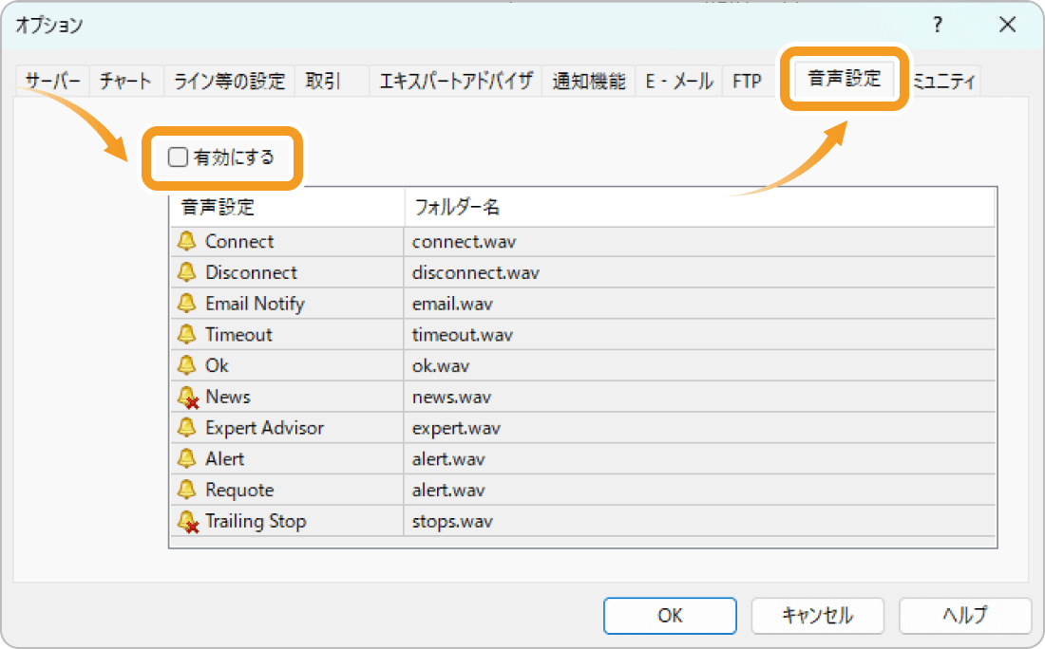Click the 音声設定 column header

pyautogui.click(x=287, y=207)
